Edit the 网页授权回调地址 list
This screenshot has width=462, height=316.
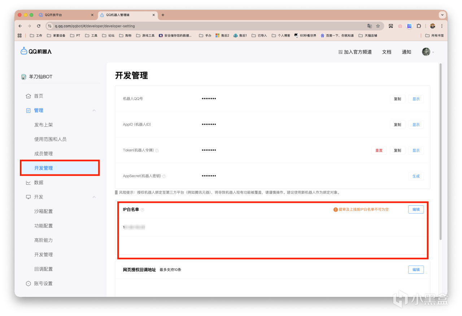click(416, 270)
